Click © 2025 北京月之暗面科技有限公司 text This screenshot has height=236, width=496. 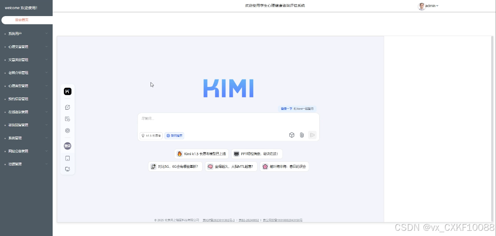(x=177, y=220)
